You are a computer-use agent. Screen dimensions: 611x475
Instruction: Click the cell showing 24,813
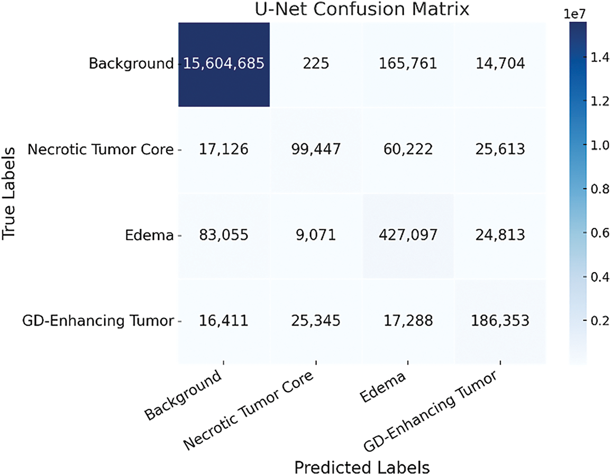click(x=499, y=236)
